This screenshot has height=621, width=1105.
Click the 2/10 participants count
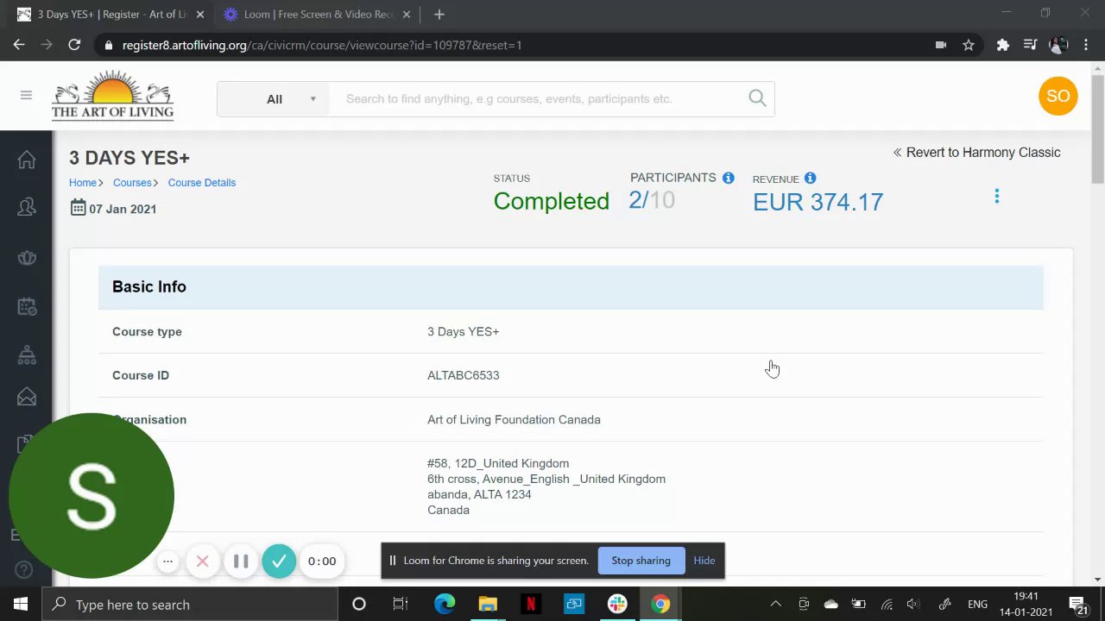click(652, 200)
